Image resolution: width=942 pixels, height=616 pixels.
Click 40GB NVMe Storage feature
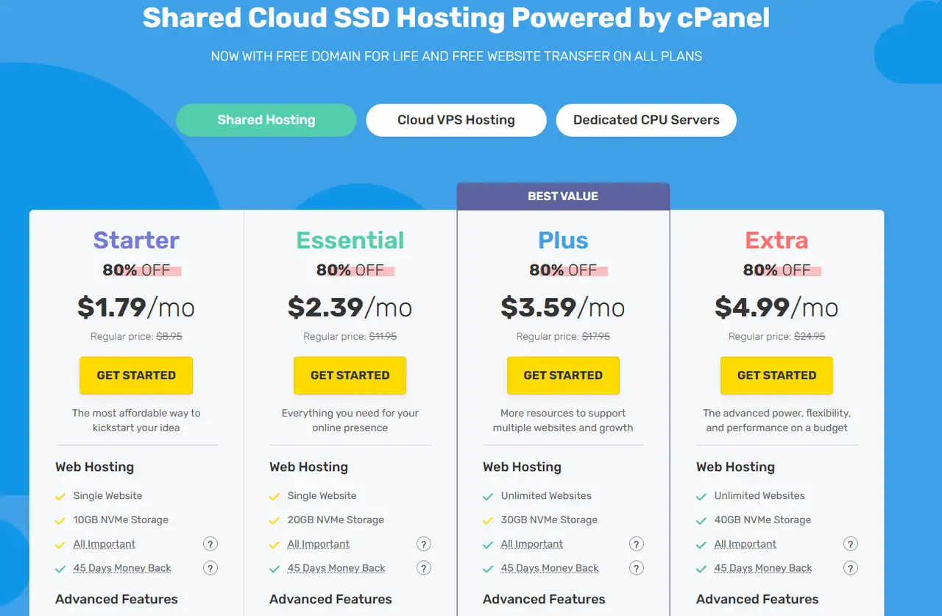point(762,520)
